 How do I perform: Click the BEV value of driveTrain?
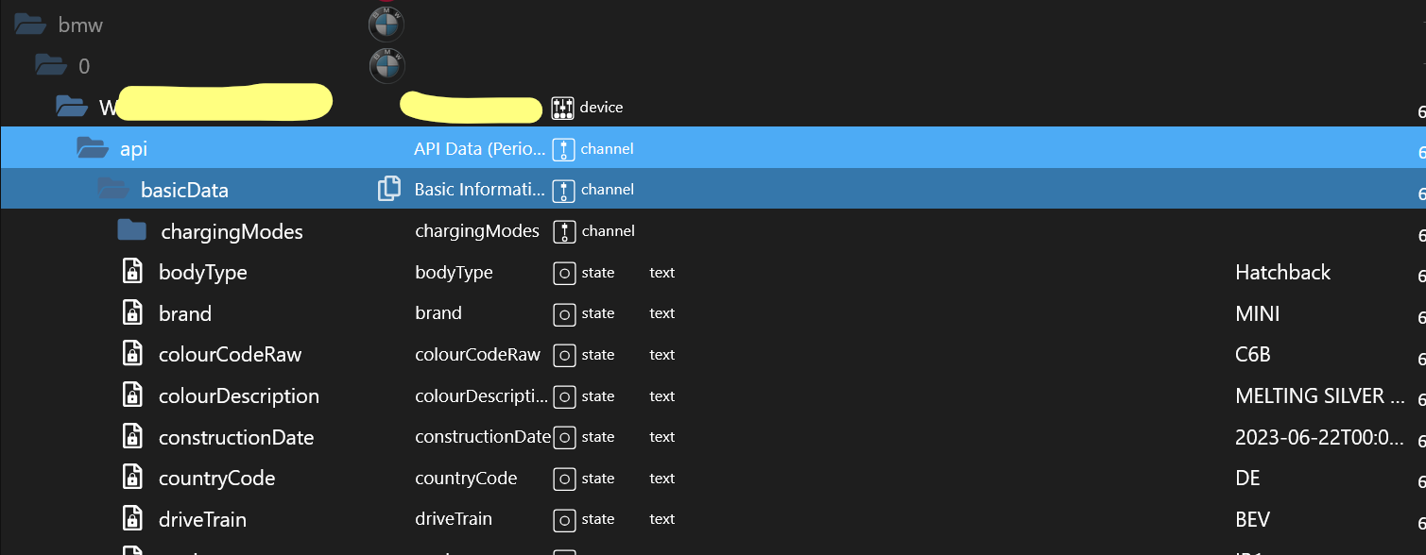click(1252, 520)
